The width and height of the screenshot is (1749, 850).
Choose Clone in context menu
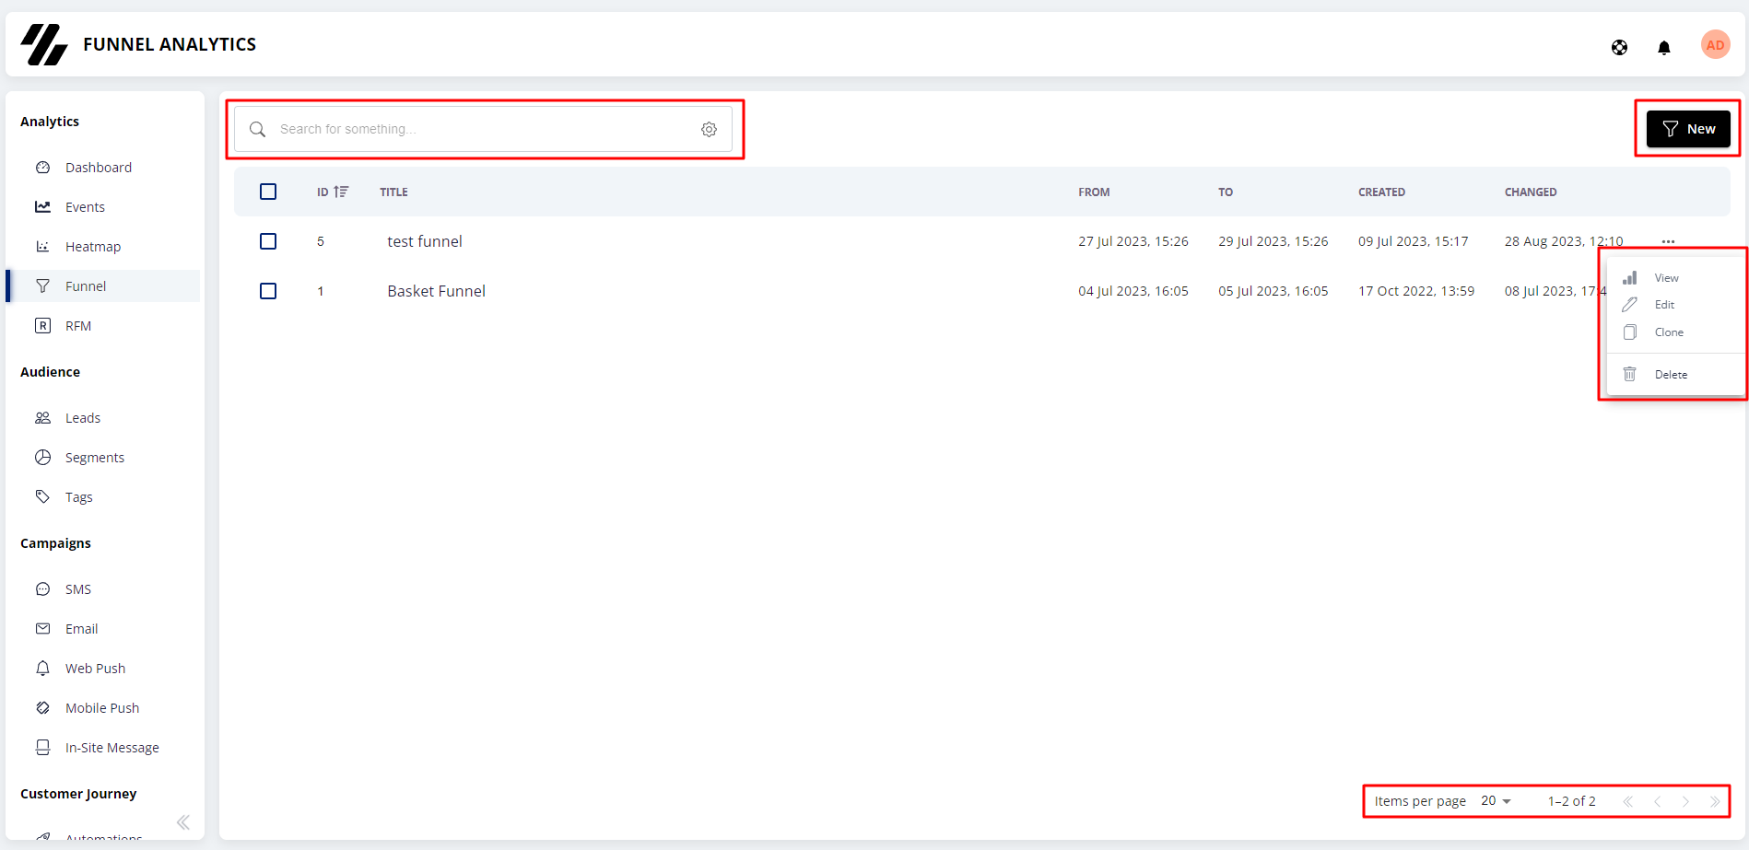point(1675,332)
